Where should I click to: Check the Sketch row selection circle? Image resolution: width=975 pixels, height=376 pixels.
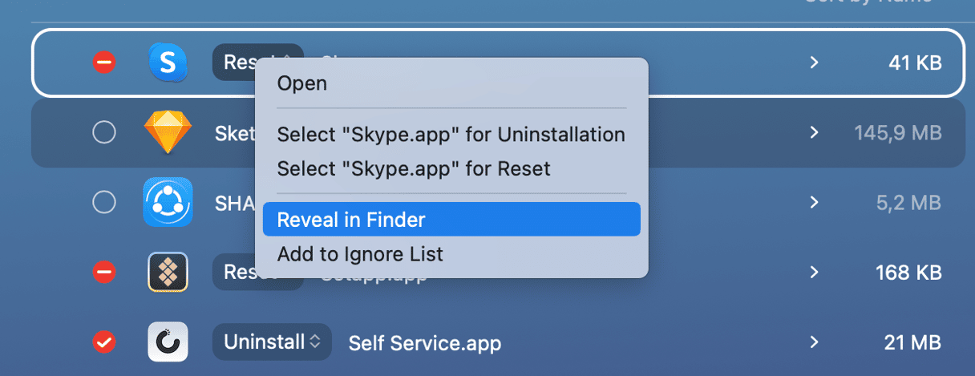tap(104, 132)
